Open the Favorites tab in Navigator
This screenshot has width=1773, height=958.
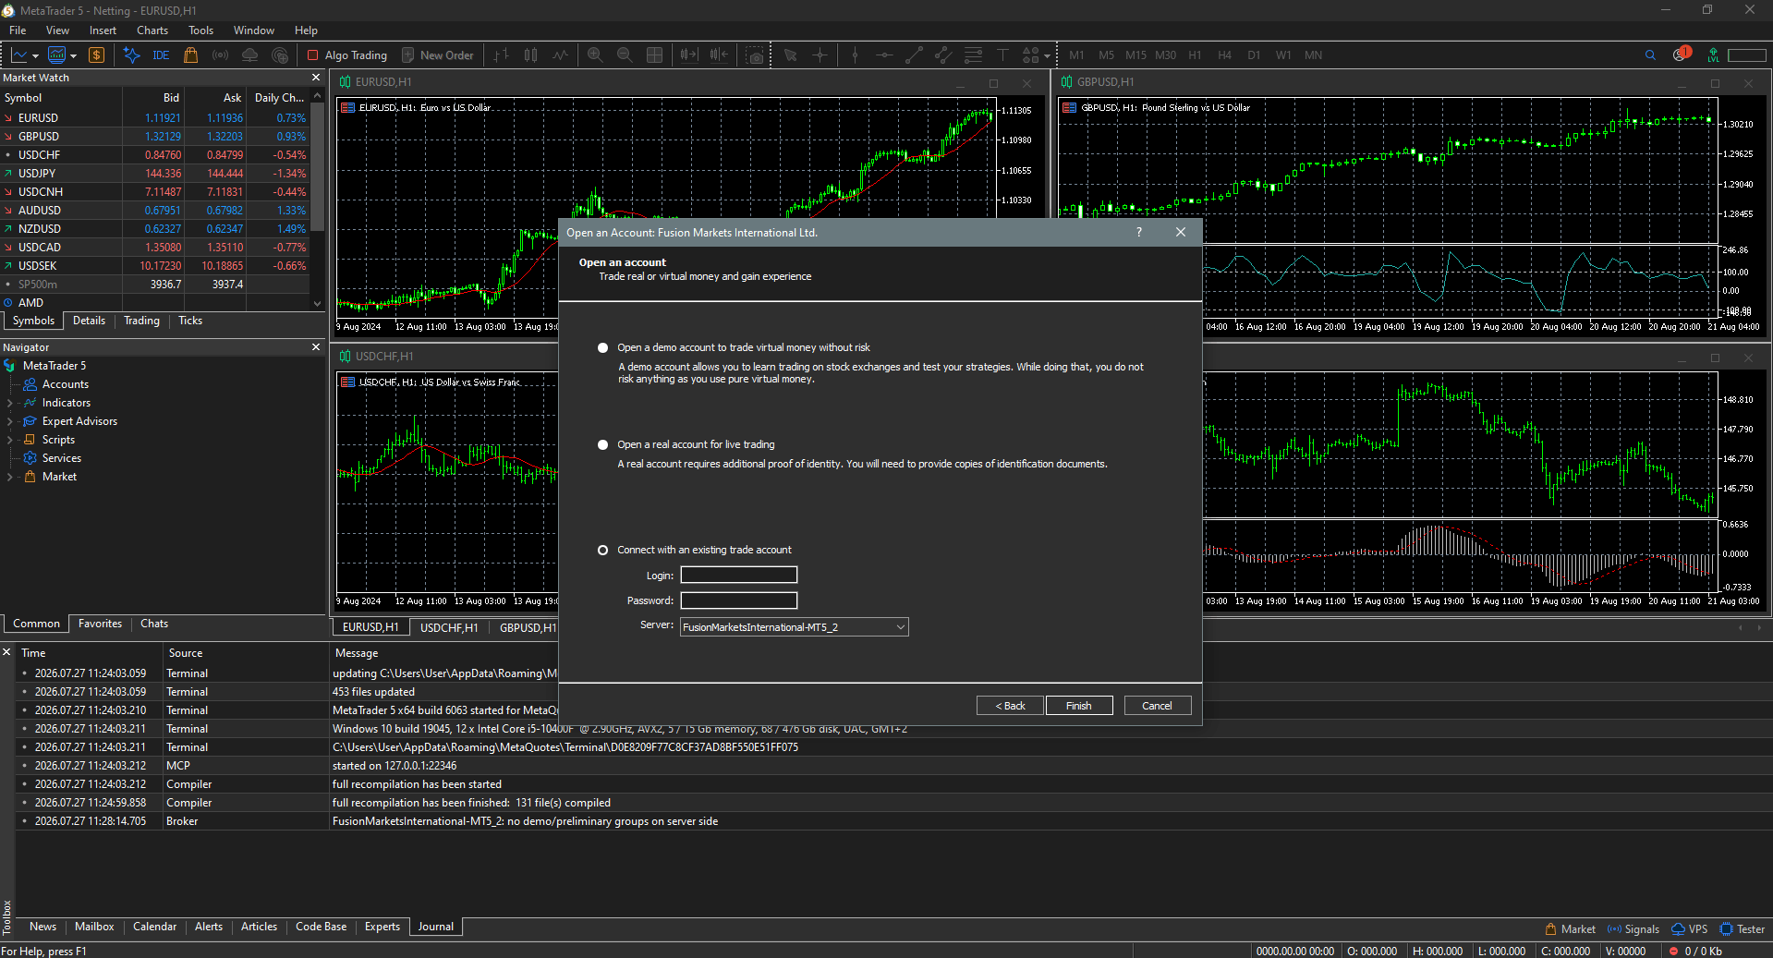pyautogui.click(x=100, y=624)
